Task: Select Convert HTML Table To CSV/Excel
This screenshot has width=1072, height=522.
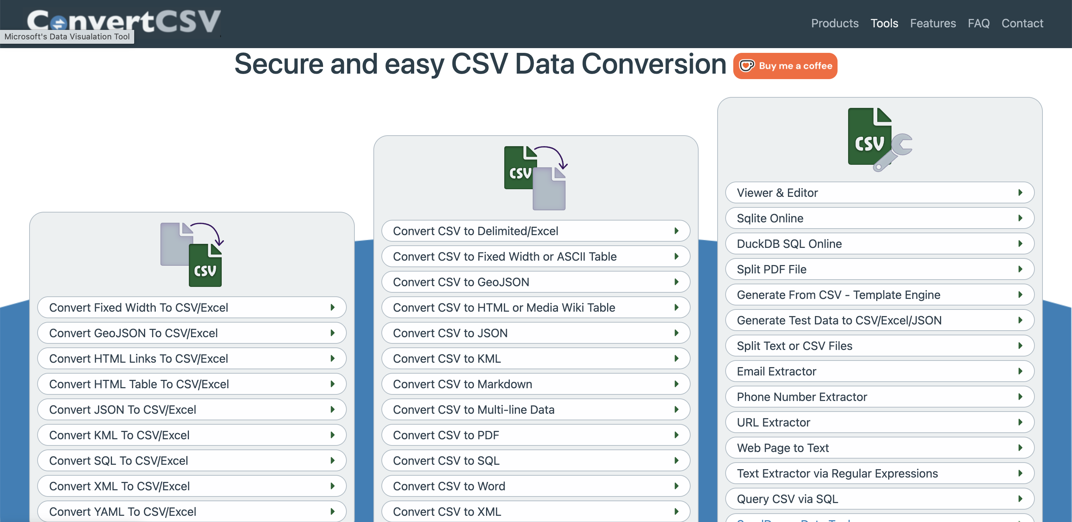Action: click(x=139, y=384)
